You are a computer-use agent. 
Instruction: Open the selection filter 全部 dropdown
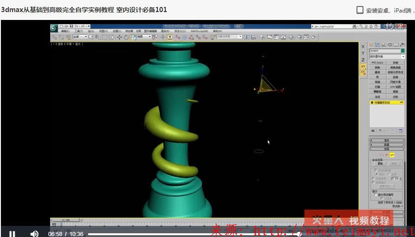coord(79,37)
